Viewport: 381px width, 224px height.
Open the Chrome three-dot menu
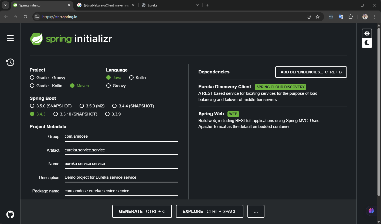pyautogui.click(x=375, y=17)
